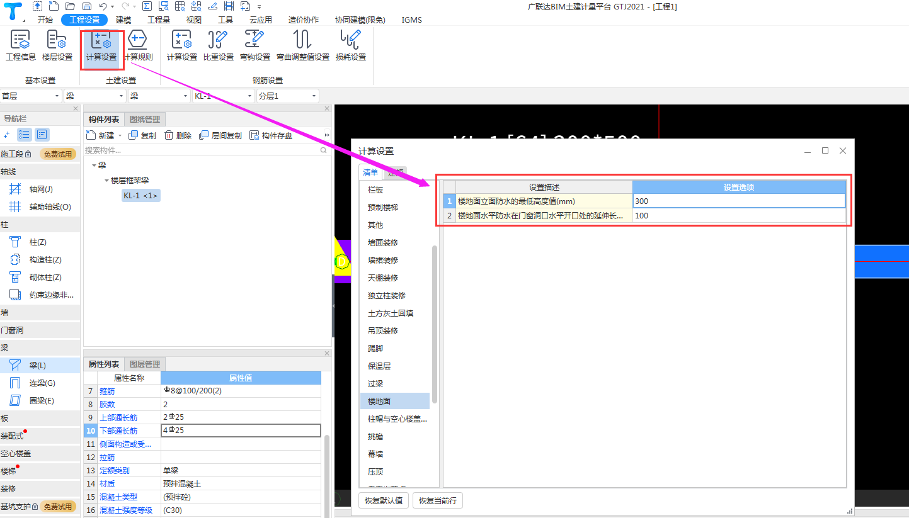Switch to 开始 ribbon tab
909x518 pixels.
45,20
